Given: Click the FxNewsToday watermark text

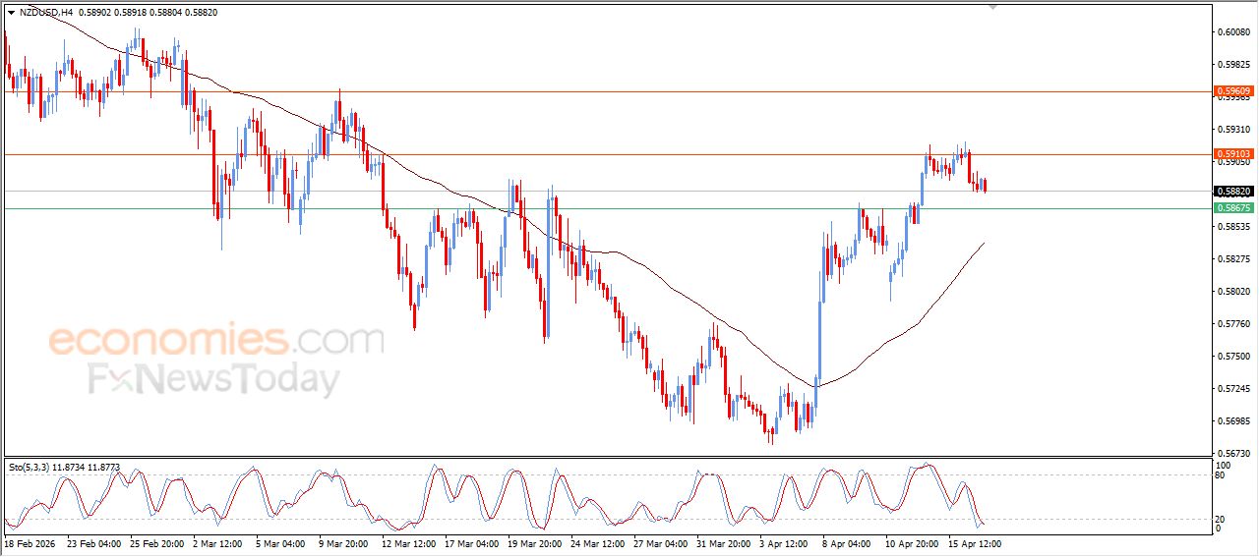Looking at the screenshot, I should pos(214,379).
